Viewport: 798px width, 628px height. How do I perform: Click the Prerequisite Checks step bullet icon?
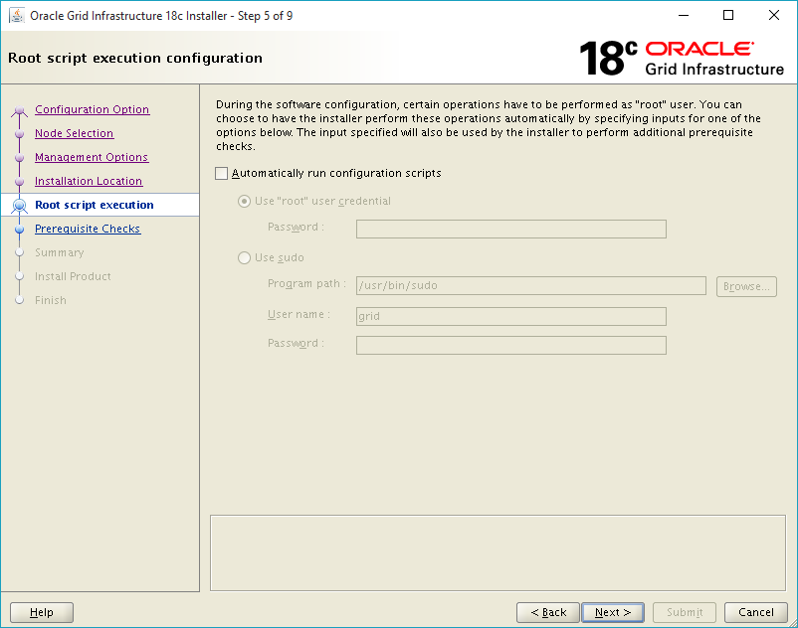click(x=19, y=230)
